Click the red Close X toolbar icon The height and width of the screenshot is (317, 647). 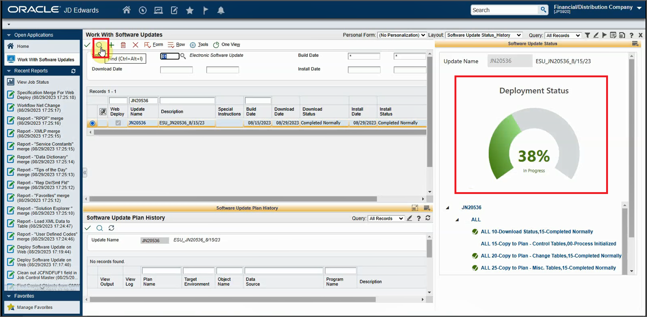[x=136, y=45]
